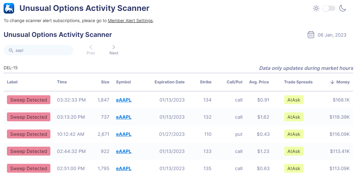The height and width of the screenshot is (177, 358).
Task: Click AtAsk tag in the 134 strike row
Action: (x=294, y=100)
